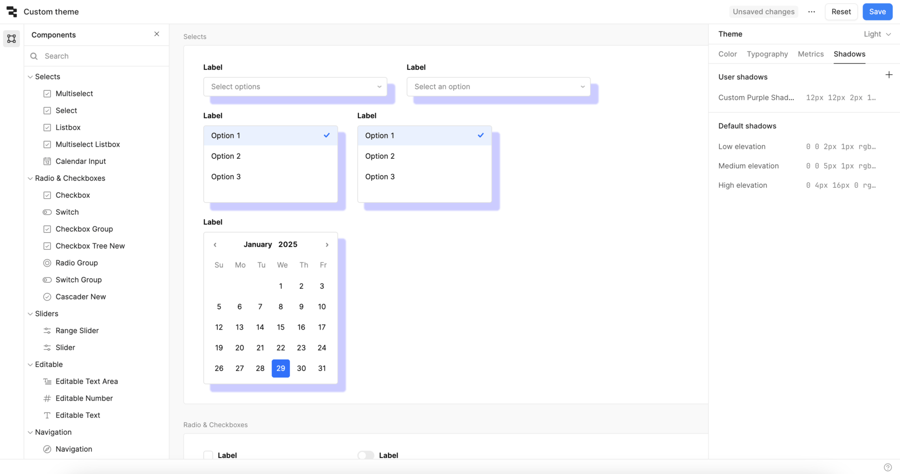Collapse the Radio & Checkboxes tree group
The width and height of the screenshot is (900, 474).
pos(30,178)
